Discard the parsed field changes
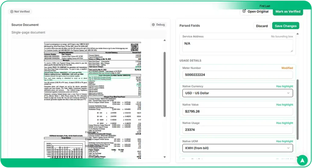The image size is (312, 168). 262,26
